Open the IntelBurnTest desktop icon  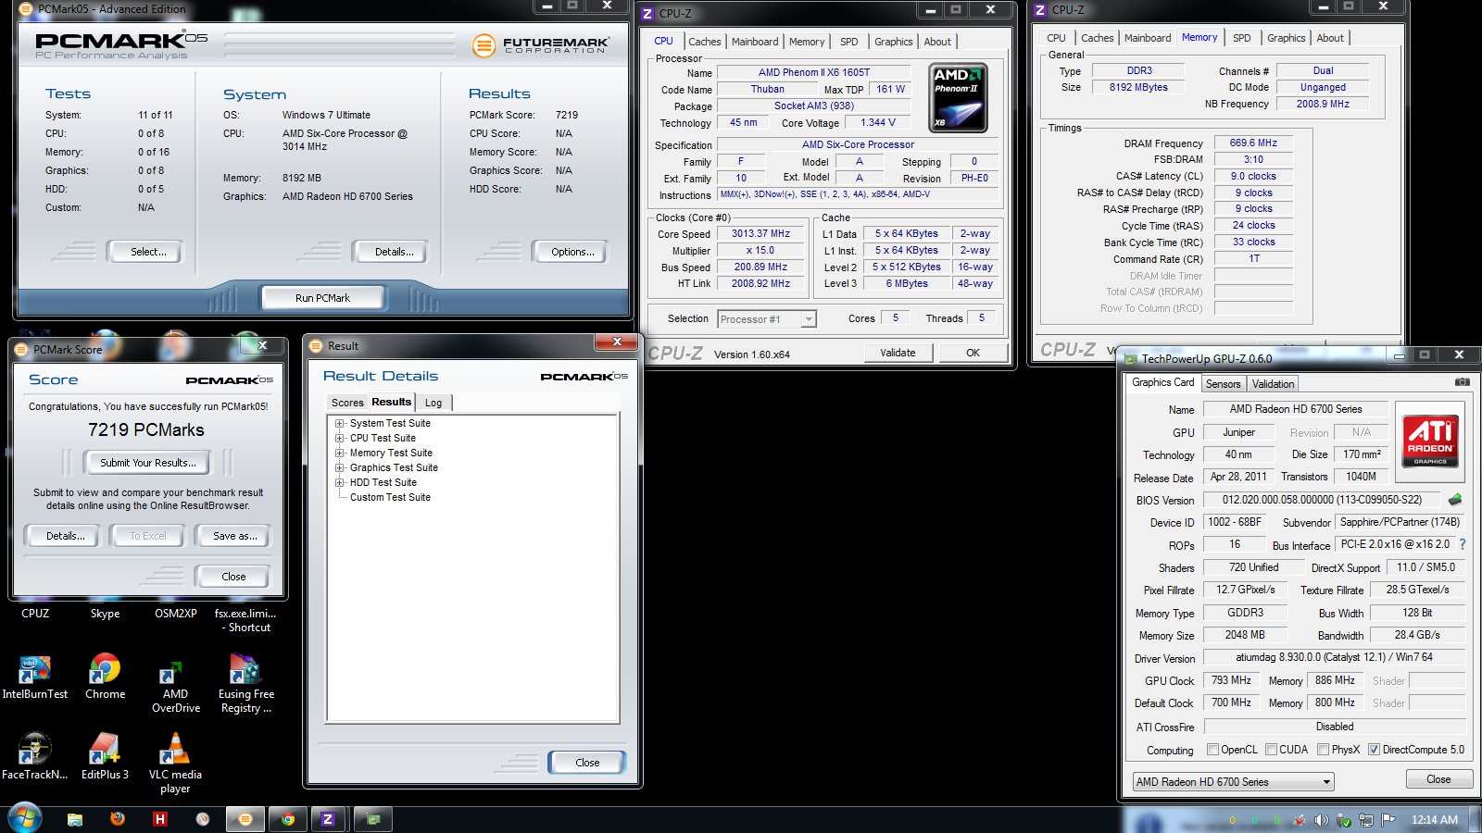[35, 678]
